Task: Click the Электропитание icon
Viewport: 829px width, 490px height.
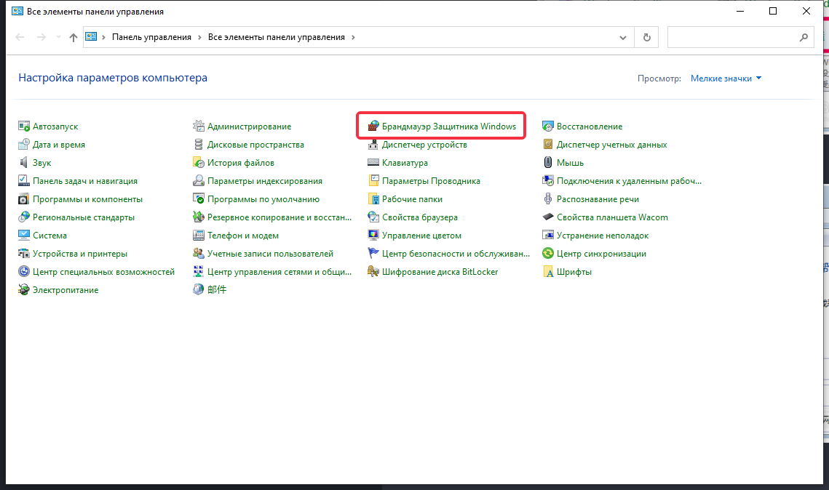Action: coord(24,290)
